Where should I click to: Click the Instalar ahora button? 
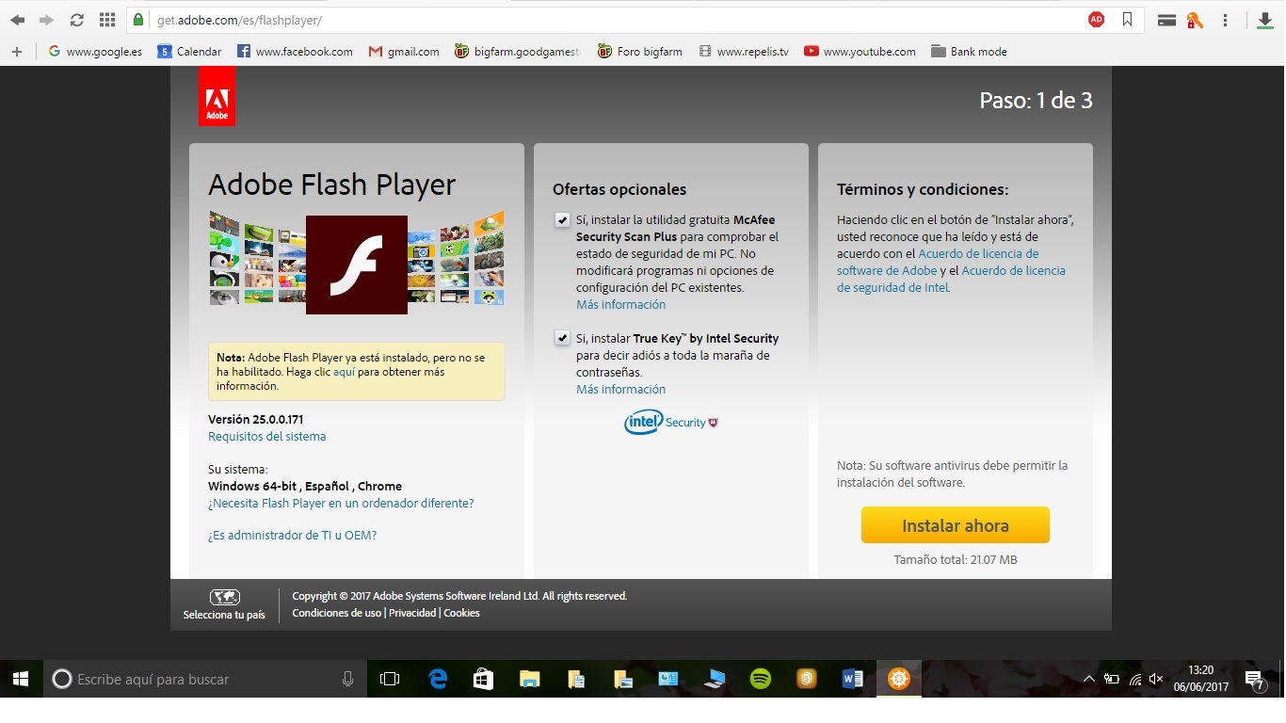click(956, 525)
